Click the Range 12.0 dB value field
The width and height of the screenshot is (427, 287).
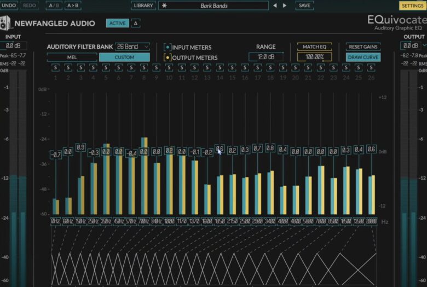point(266,57)
